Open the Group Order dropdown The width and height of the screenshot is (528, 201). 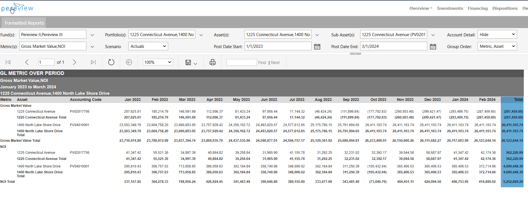coord(497,46)
